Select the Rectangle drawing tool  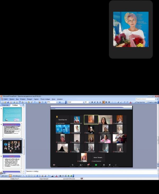pos(29,176)
